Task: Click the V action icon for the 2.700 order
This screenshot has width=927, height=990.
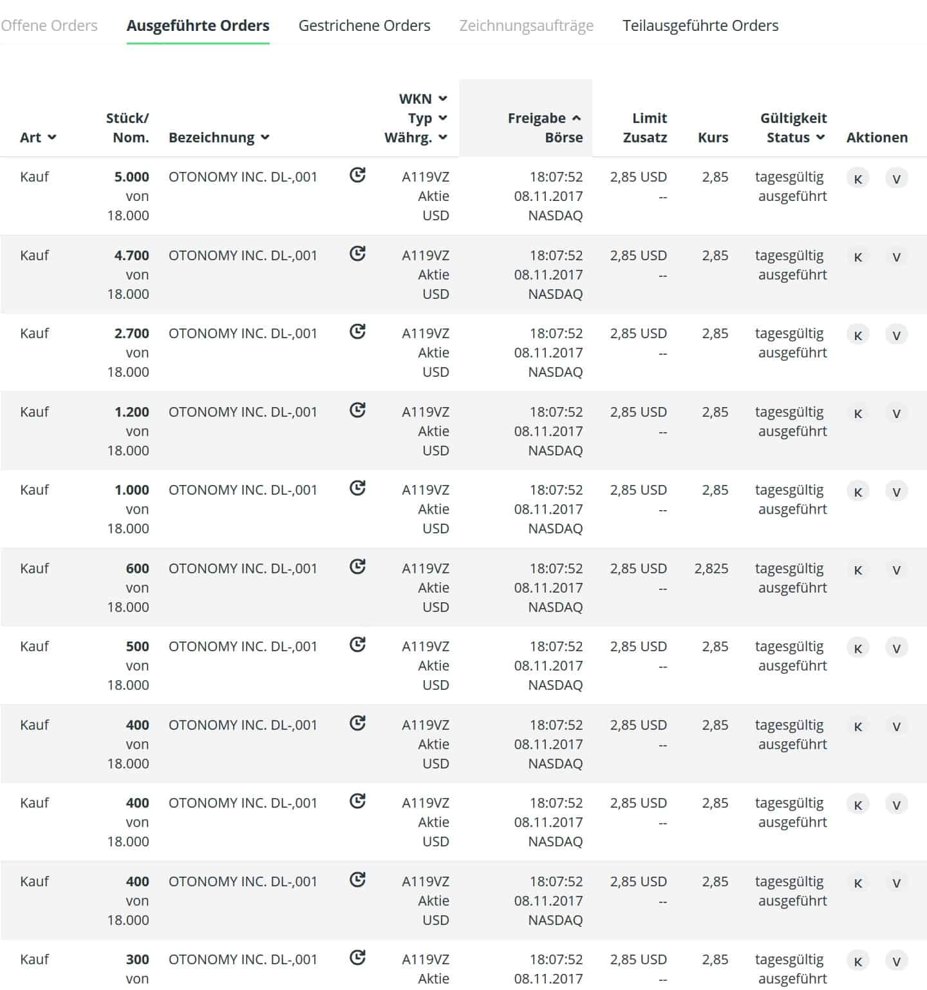Action: point(896,336)
